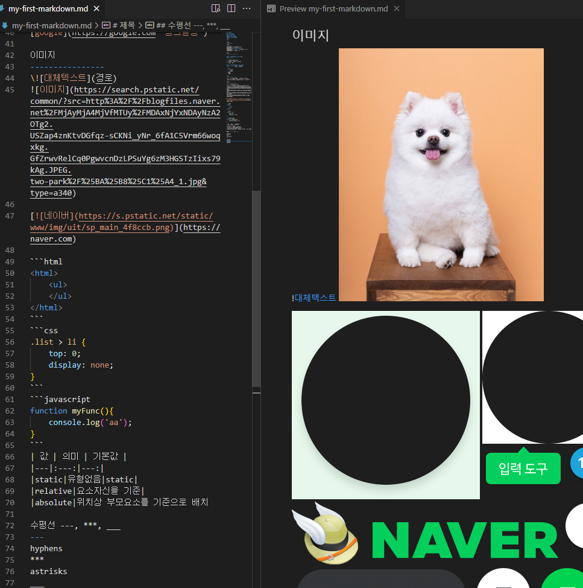Click '\![대체텍스트](경로)' line 44
Screen dimensions: 583x588
[x=74, y=78]
